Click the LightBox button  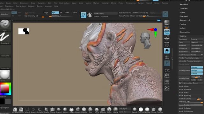coord(5,14)
